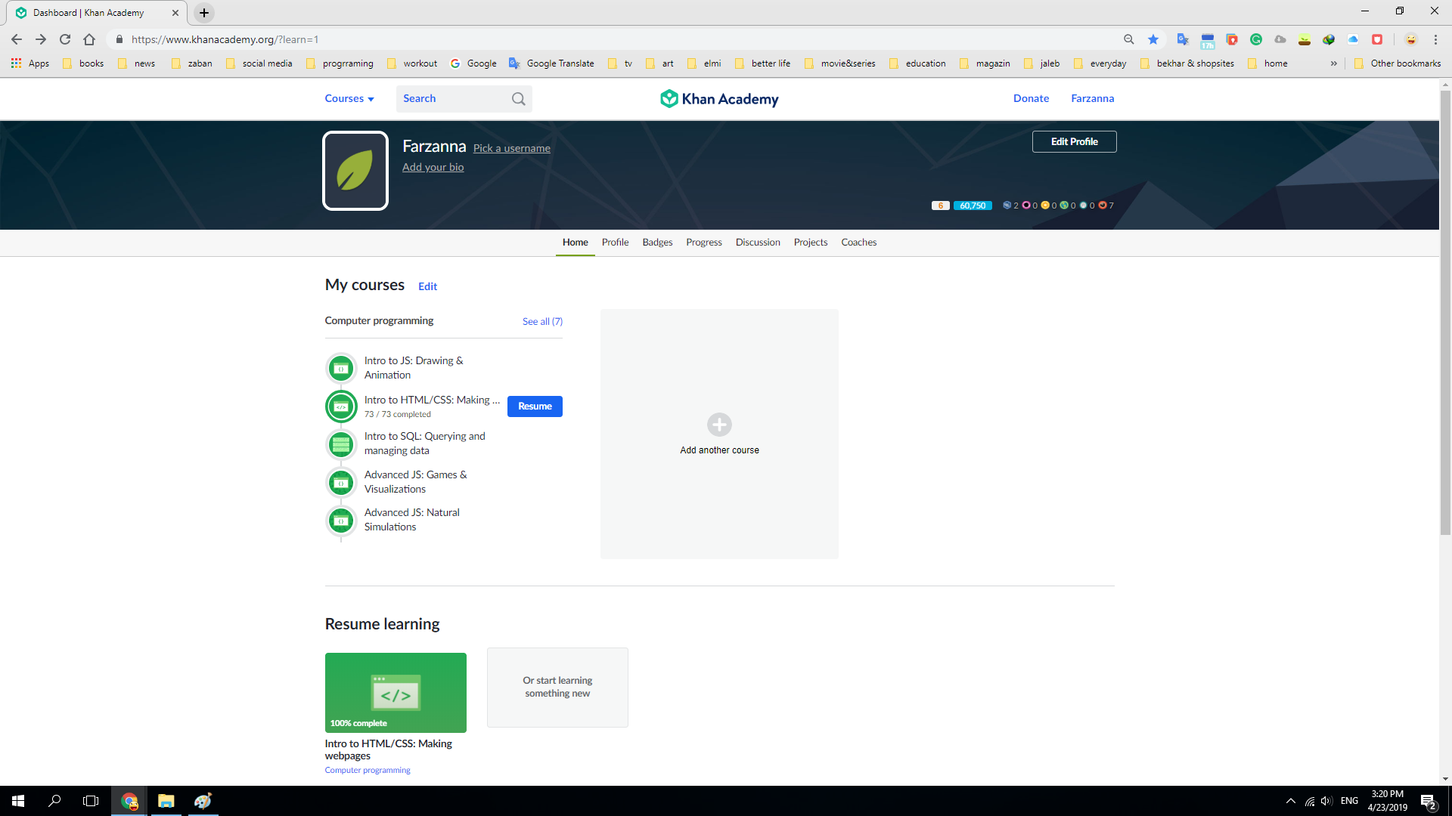Open the Advanced JS Games & Visualizations icon
The image size is (1452, 816).
point(341,483)
